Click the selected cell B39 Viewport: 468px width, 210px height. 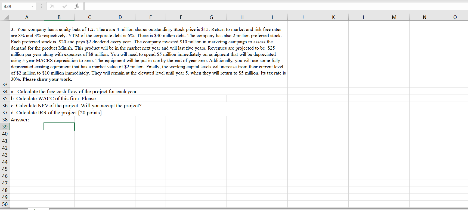[x=59, y=127]
